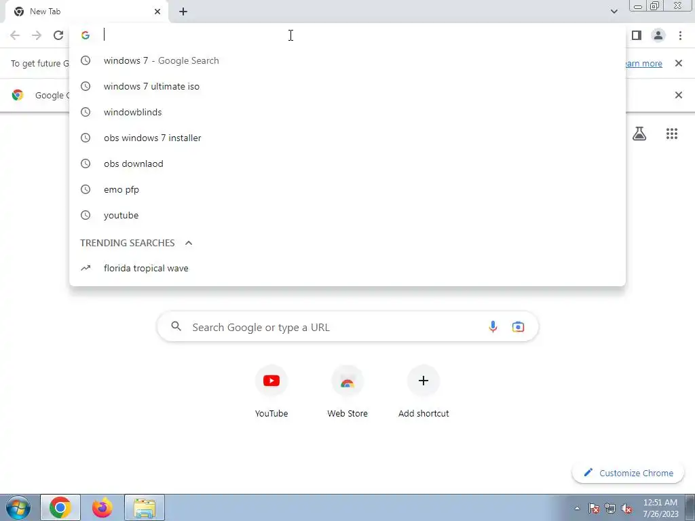
Task: Open the Chrome three-dot menu
Action: [x=680, y=35]
